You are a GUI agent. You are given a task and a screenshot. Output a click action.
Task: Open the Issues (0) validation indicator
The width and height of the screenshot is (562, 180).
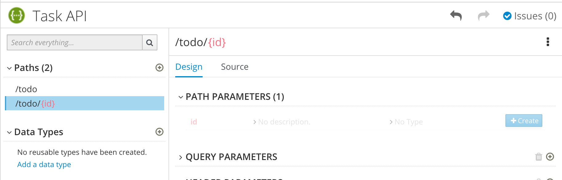(x=529, y=16)
